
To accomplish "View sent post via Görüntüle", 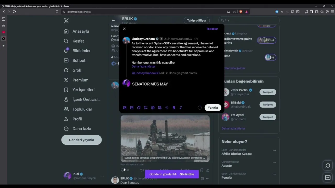I will click(187, 174).
